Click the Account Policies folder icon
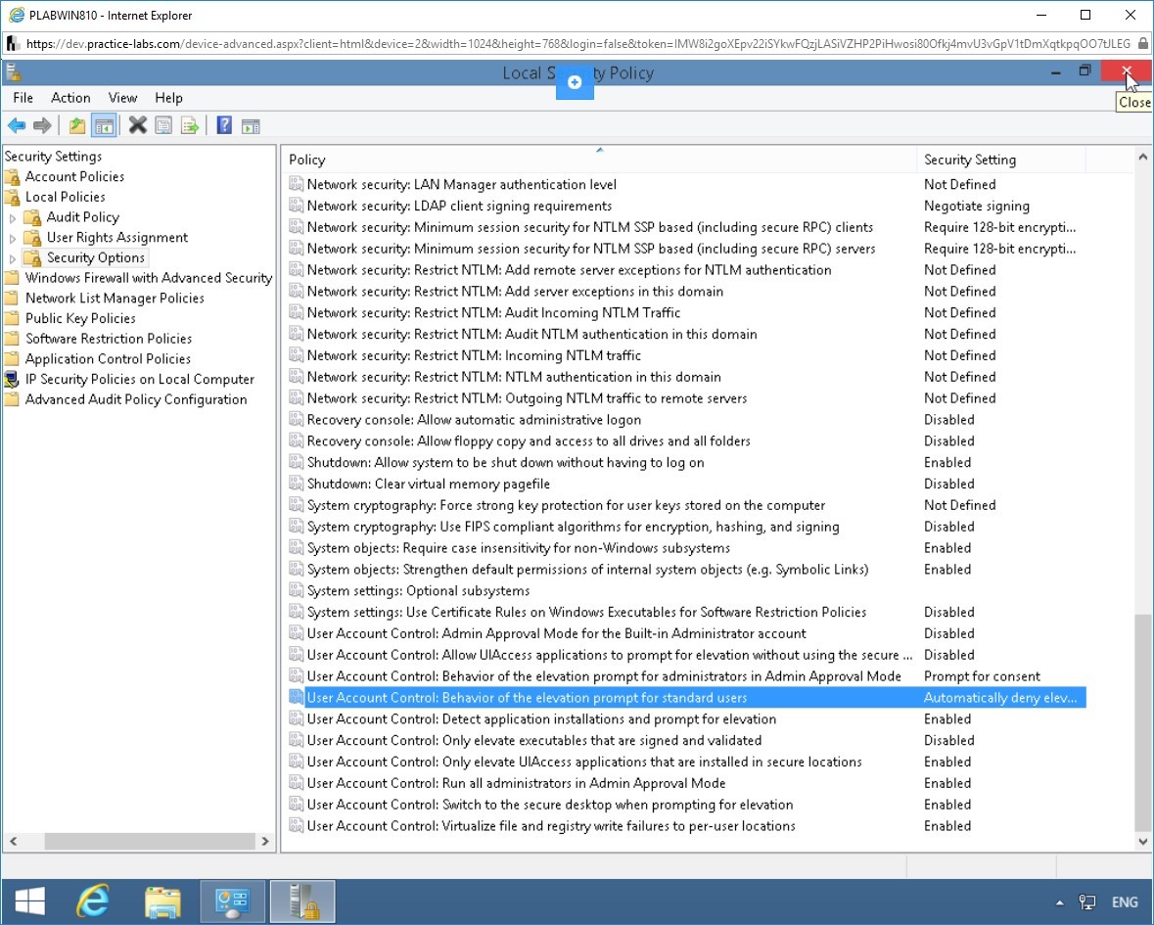The image size is (1154, 925). [13, 176]
